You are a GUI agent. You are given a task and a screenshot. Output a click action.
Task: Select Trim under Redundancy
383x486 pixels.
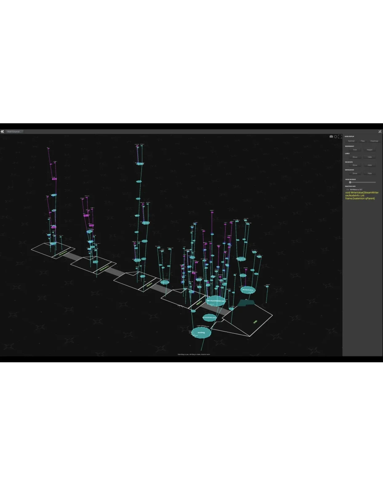click(x=355, y=149)
